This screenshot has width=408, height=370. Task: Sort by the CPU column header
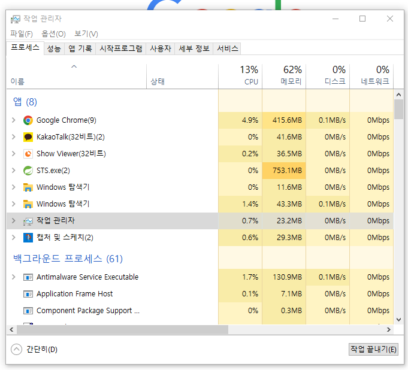point(240,77)
